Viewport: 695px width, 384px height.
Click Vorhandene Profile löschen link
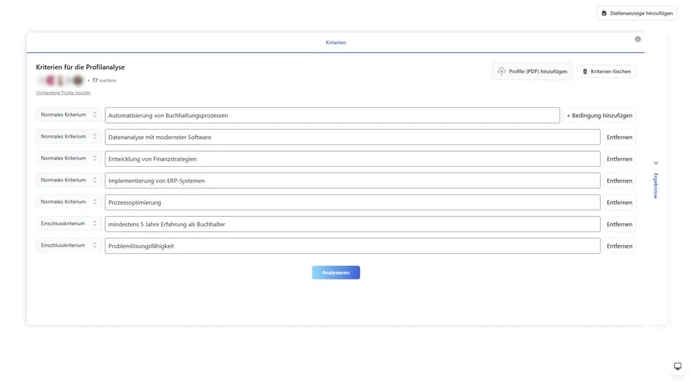pyautogui.click(x=63, y=93)
